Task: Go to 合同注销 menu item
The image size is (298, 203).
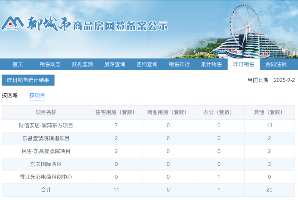Action: coord(276,64)
